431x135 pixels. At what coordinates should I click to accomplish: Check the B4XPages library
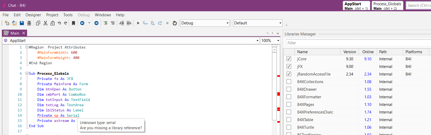[289, 104]
